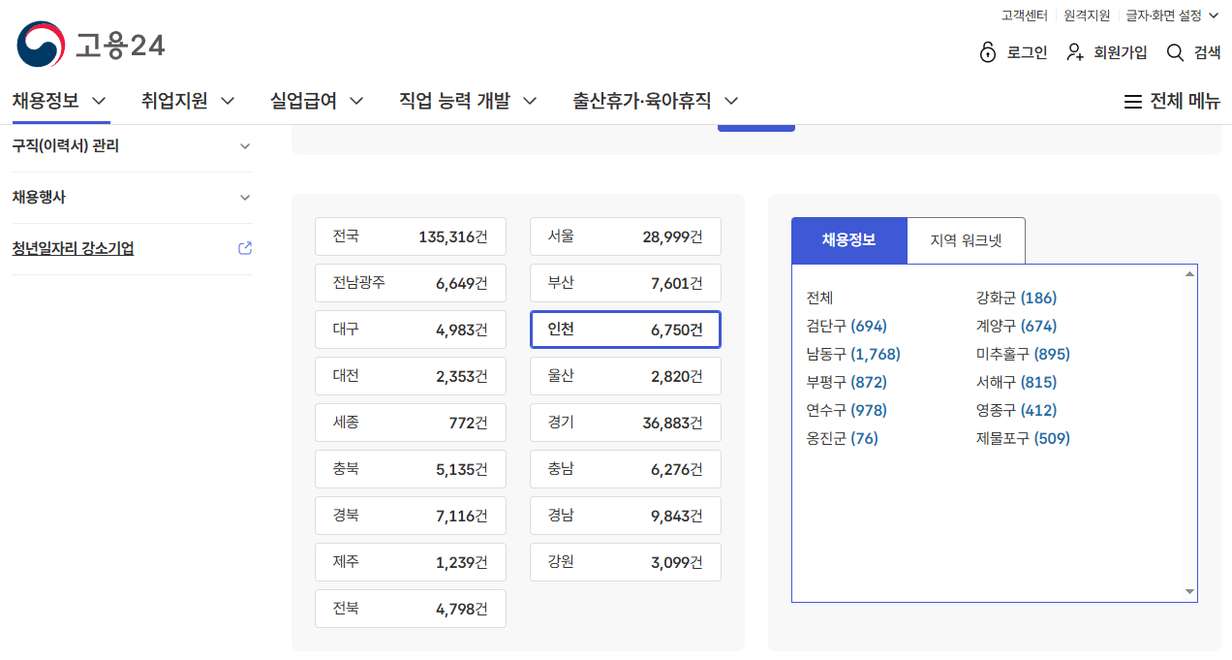Click the 회원가입 person icon
The width and height of the screenshot is (1232, 660).
coord(1075,52)
